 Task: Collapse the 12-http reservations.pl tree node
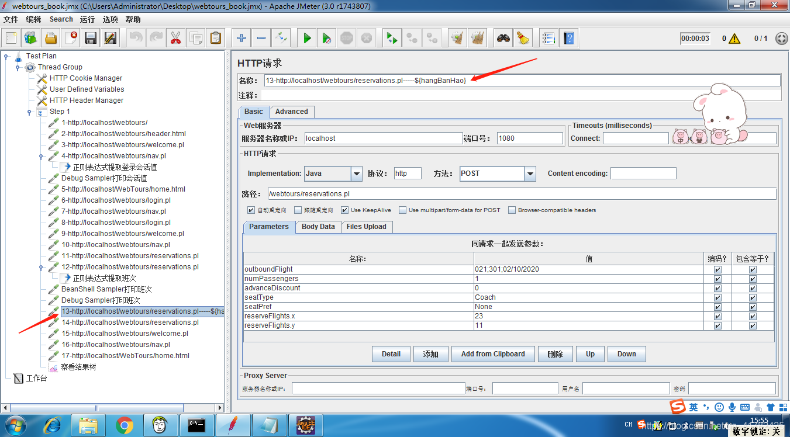(x=42, y=267)
